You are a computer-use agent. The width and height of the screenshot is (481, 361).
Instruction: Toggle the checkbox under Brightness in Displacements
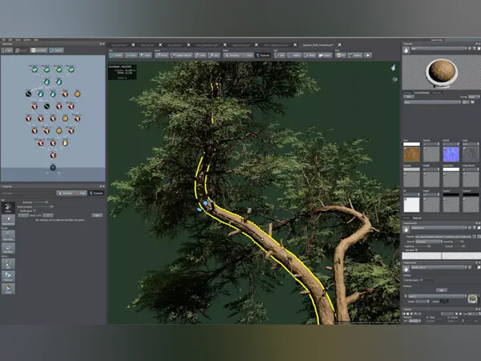pos(416,250)
